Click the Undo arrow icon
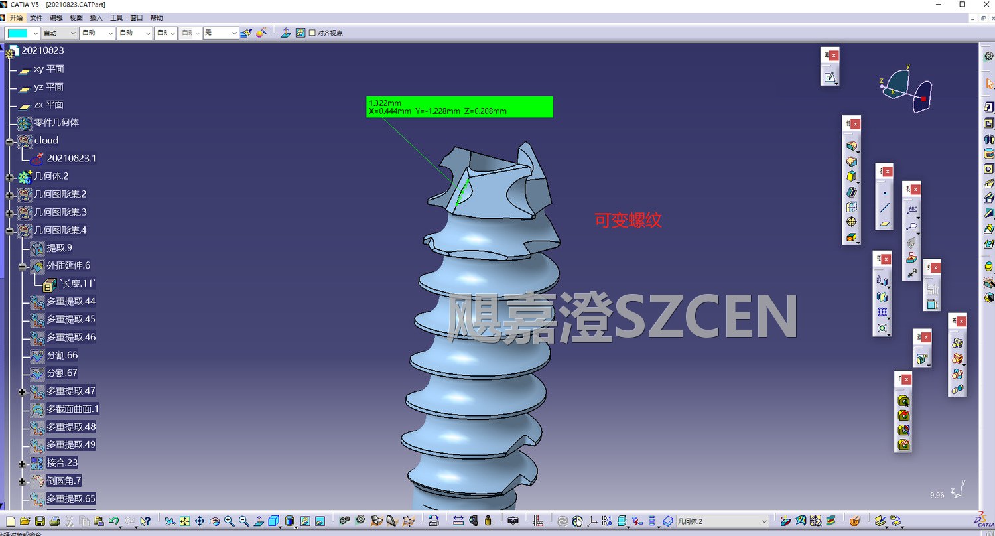This screenshot has height=536, width=995. (113, 521)
